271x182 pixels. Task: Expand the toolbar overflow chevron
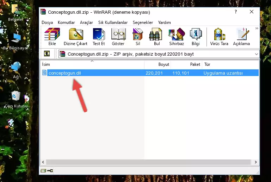click(x=257, y=28)
